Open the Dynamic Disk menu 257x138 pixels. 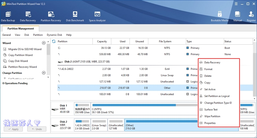click(54, 35)
